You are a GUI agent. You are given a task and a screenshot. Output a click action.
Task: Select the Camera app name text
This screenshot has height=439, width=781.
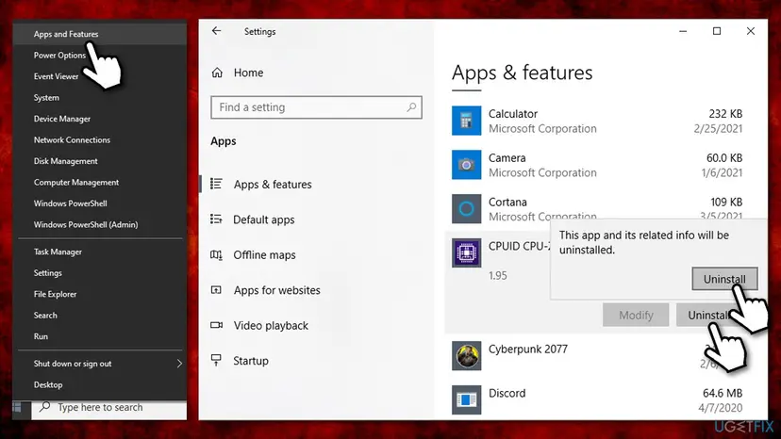click(507, 157)
